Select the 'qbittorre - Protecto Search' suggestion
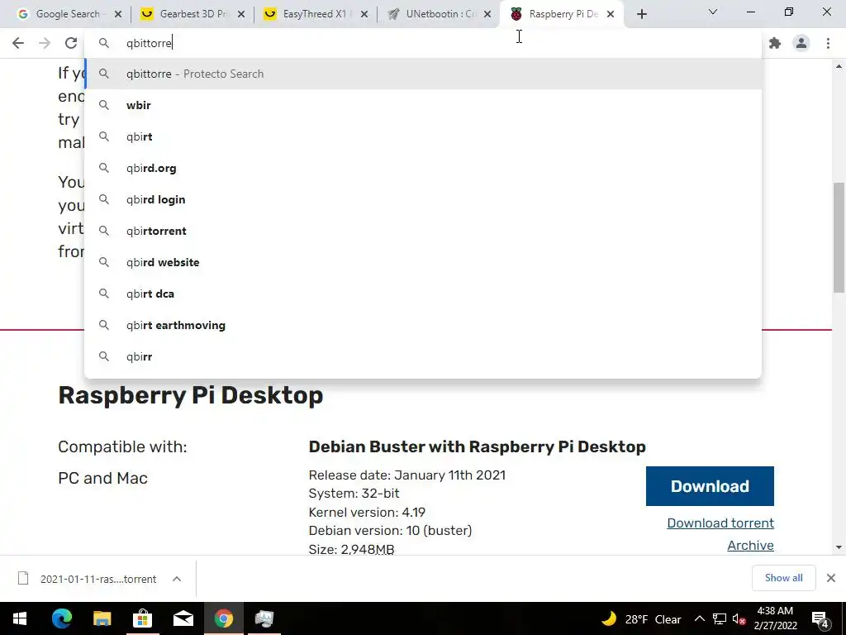The image size is (846, 635). [423, 74]
